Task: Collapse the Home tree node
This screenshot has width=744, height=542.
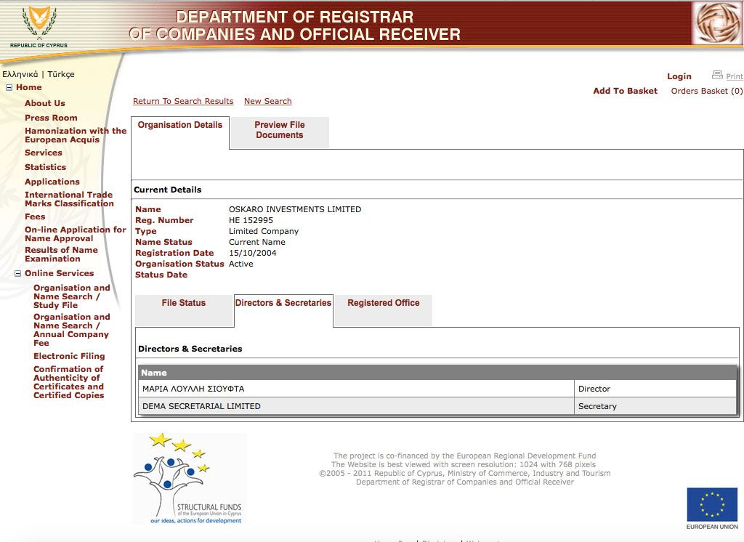Action: pos(9,88)
